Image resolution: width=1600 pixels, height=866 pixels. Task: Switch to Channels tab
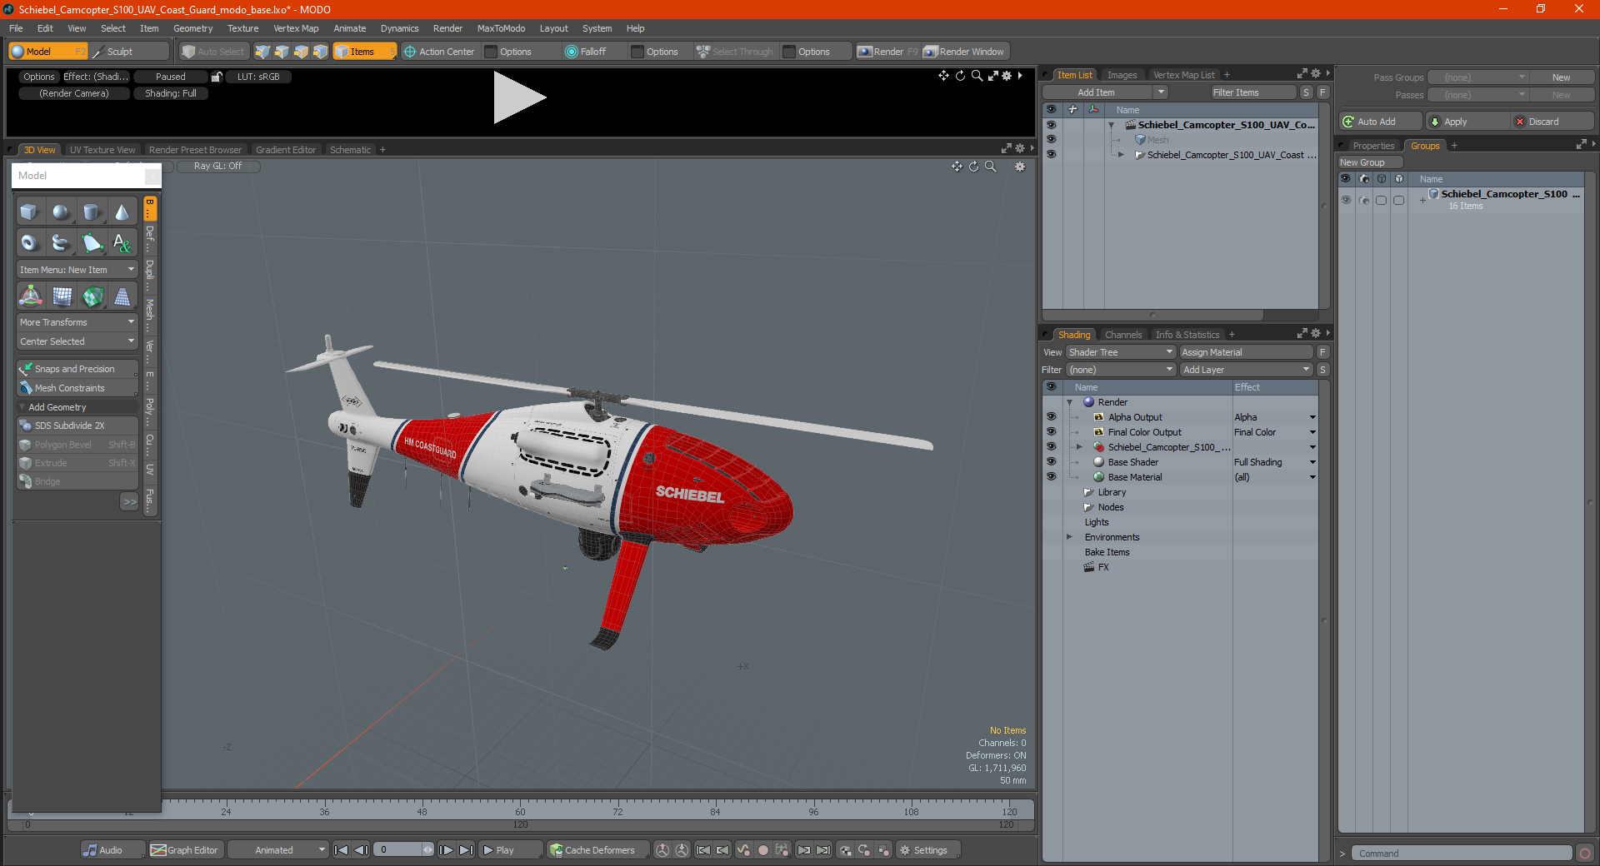(1123, 335)
